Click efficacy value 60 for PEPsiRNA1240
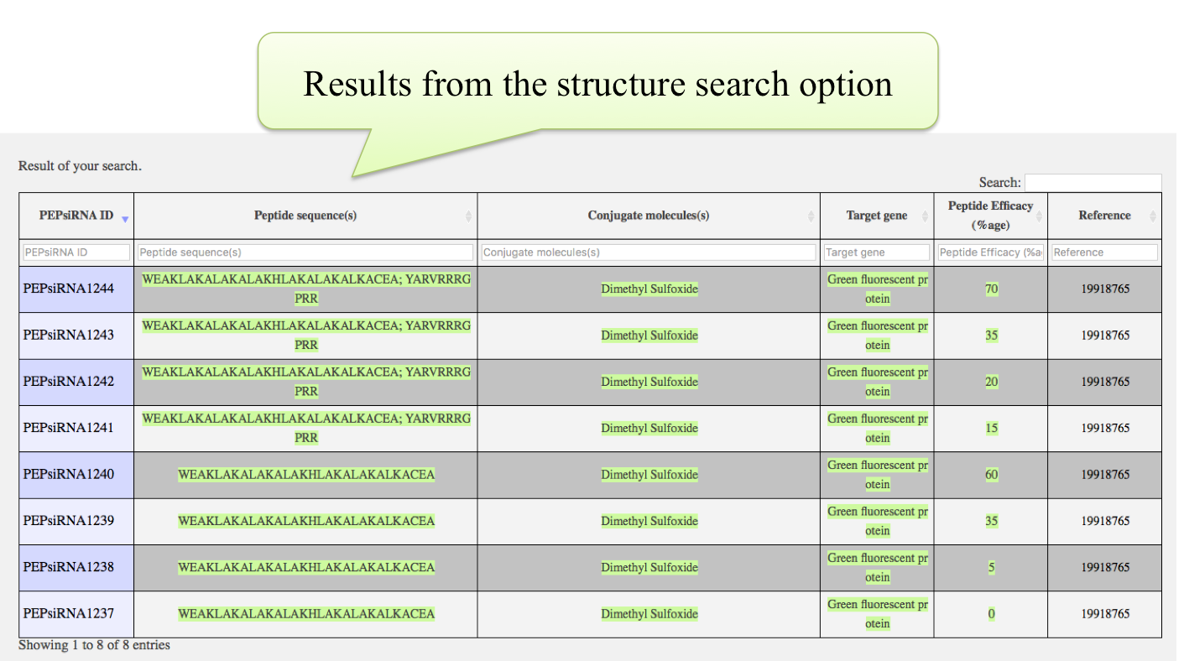Image resolution: width=1184 pixels, height=661 pixels. (x=992, y=475)
